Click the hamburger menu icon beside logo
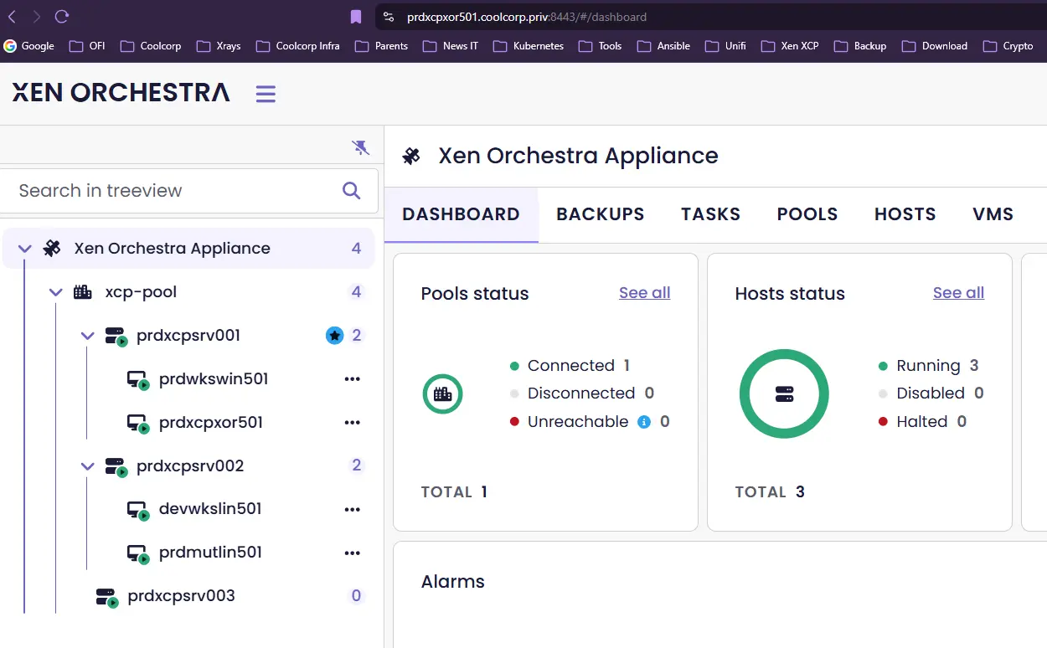The image size is (1047, 648). (266, 94)
